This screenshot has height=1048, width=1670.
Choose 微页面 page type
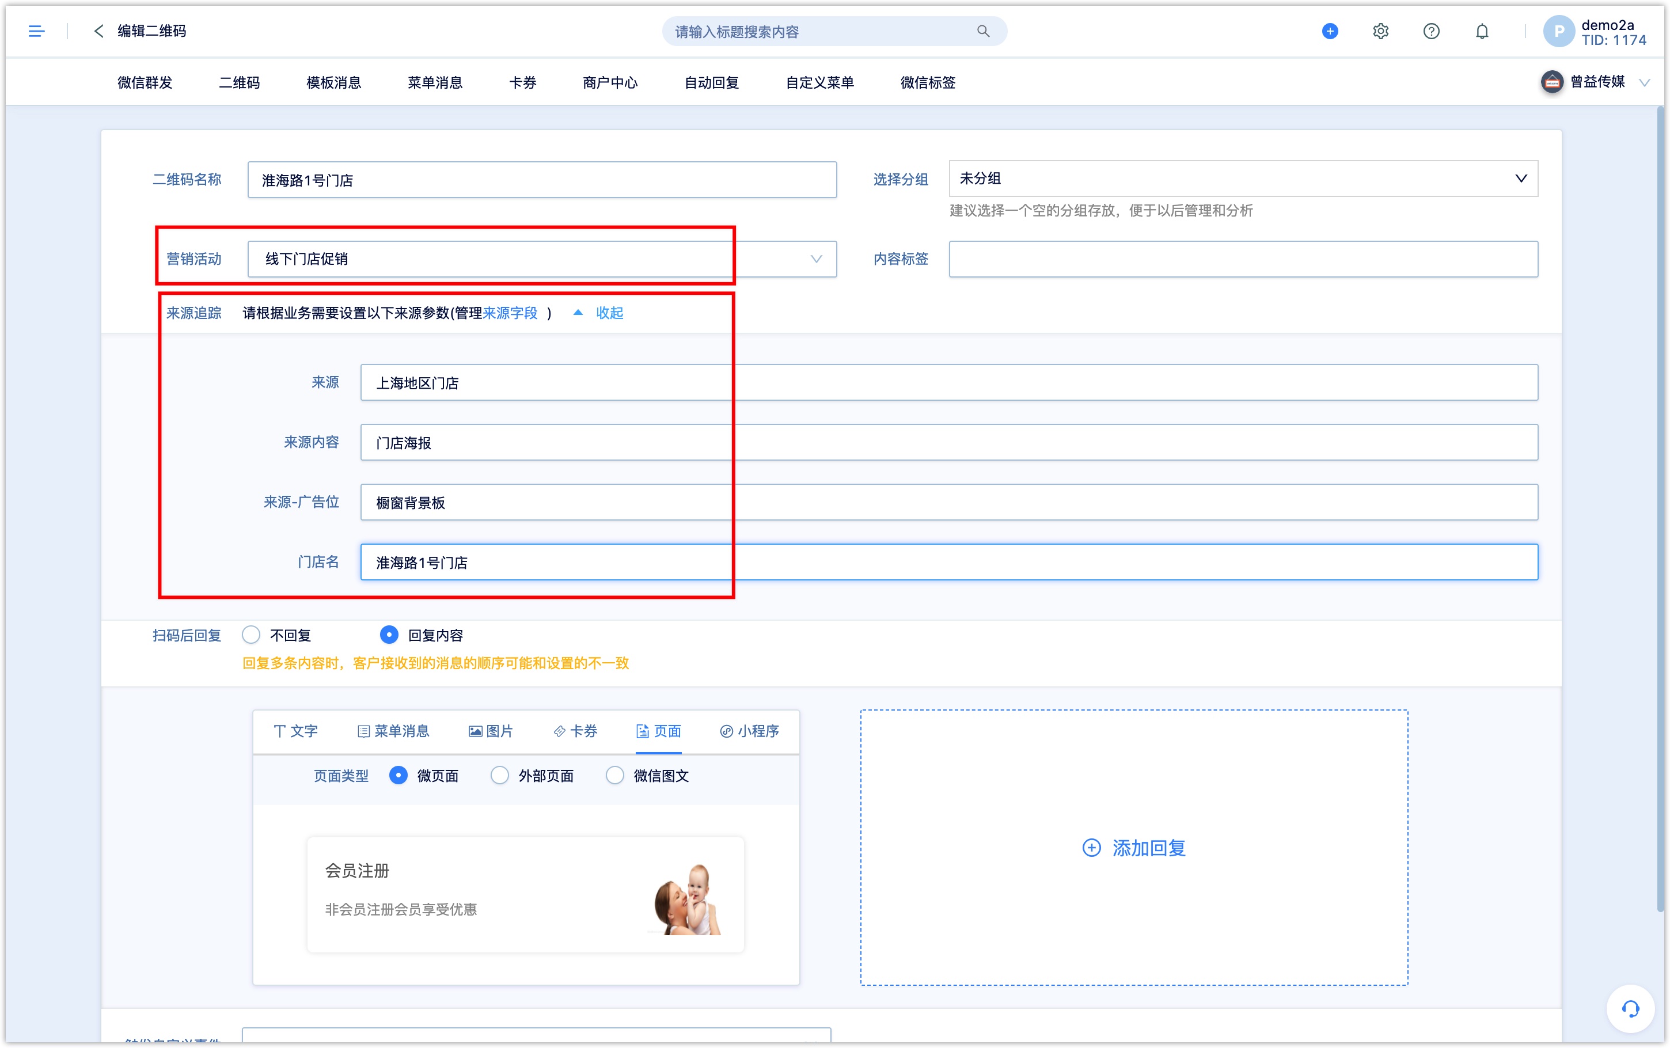click(398, 775)
